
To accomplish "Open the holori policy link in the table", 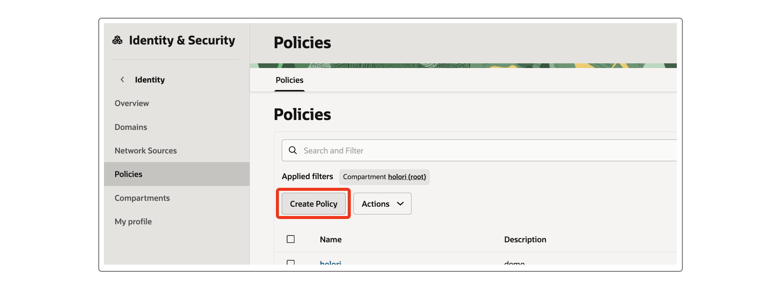I will point(330,262).
